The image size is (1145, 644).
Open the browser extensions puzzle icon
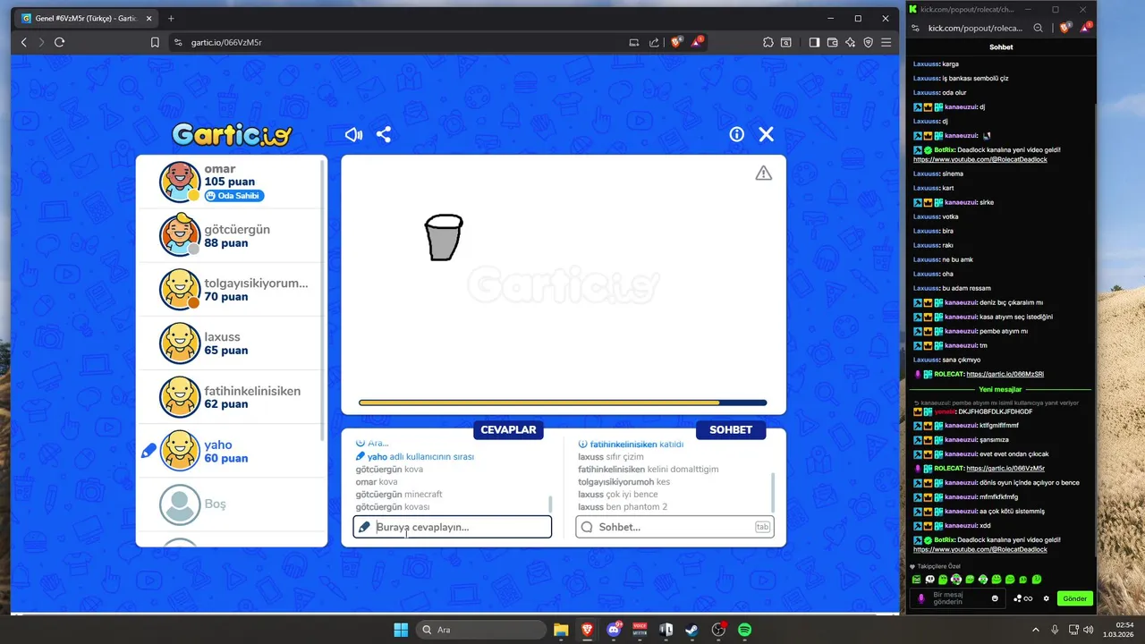[768, 42]
